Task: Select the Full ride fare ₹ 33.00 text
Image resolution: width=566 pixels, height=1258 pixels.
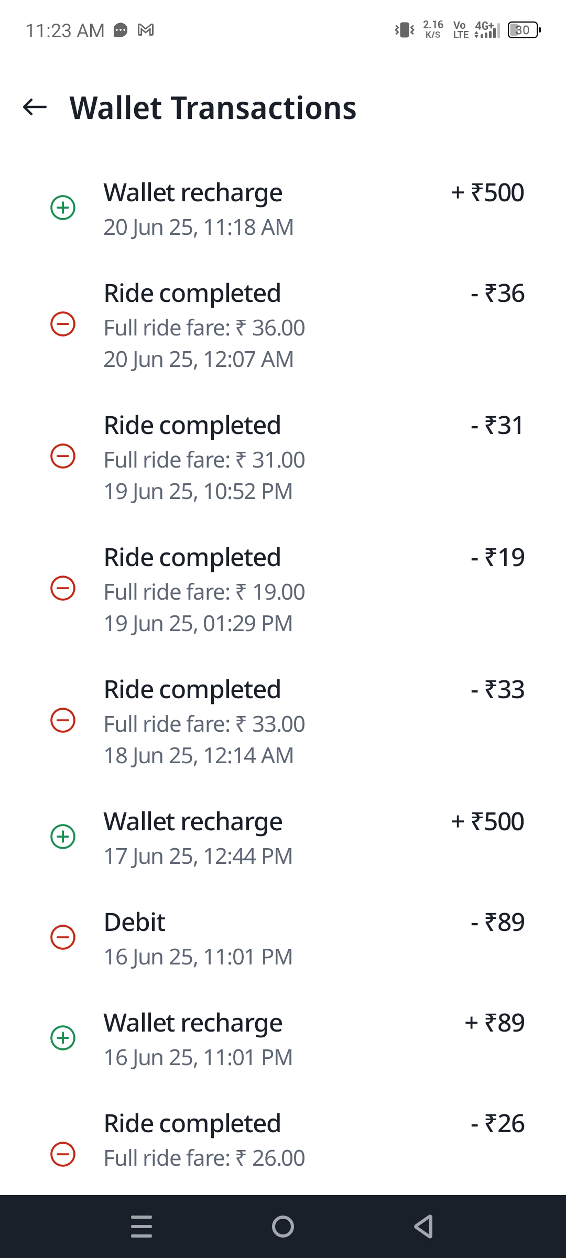Action: click(x=204, y=724)
